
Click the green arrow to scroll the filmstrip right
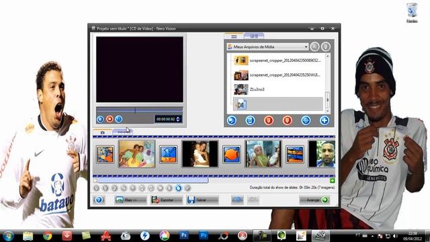pos(332,181)
